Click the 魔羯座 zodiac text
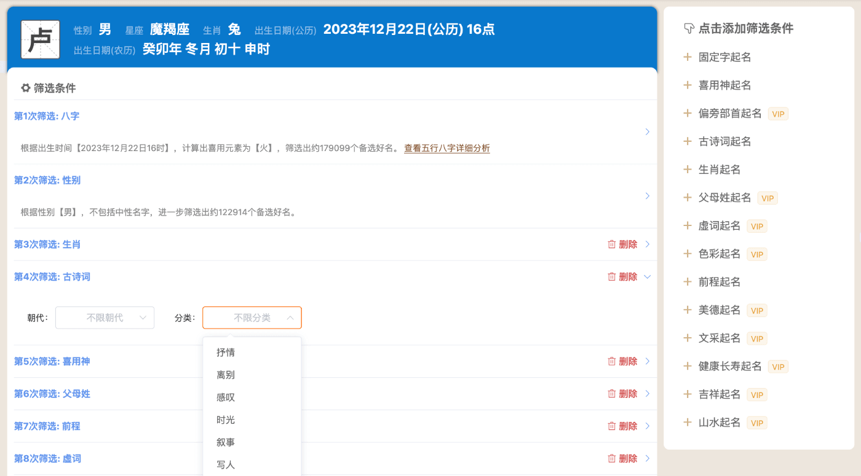 (x=170, y=29)
